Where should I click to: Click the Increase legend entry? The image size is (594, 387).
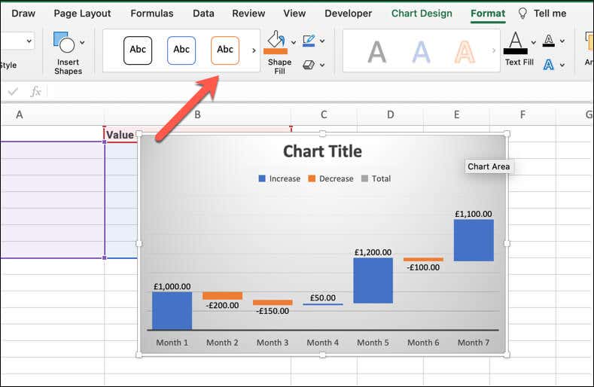pos(279,178)
